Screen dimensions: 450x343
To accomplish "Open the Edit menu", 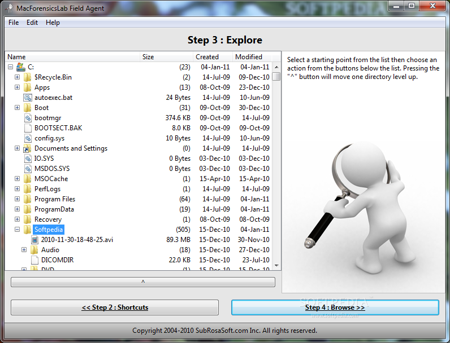I will point(32,23).
